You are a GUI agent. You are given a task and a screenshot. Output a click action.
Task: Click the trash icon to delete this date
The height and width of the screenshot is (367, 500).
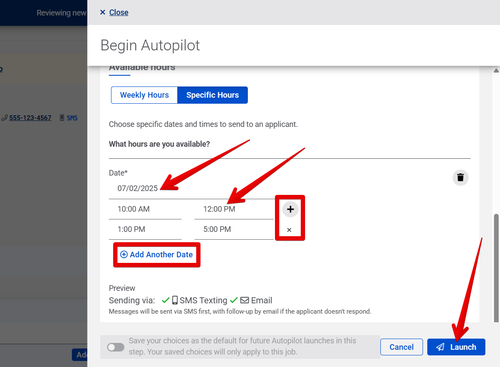tap(460, 177)
